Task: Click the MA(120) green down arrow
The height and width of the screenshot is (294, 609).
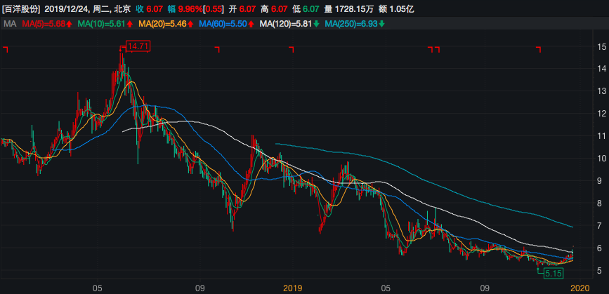Action: tap(317, 25)
